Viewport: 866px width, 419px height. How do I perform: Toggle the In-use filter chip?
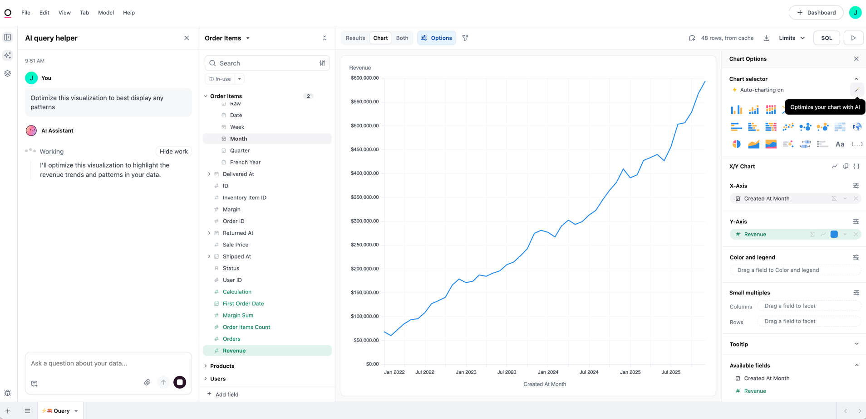(220, 78)
